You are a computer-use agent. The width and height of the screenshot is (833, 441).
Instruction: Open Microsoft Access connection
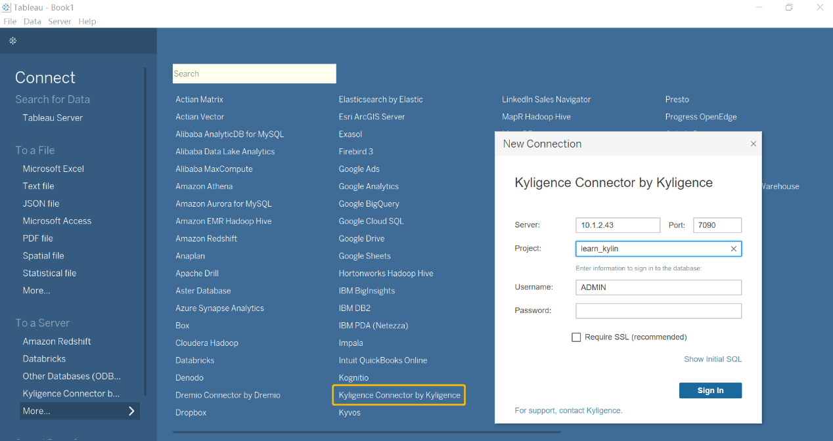click(57, 221)
